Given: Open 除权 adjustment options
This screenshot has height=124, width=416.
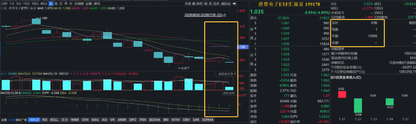Looking at the screenshot, I should (200, 4).
